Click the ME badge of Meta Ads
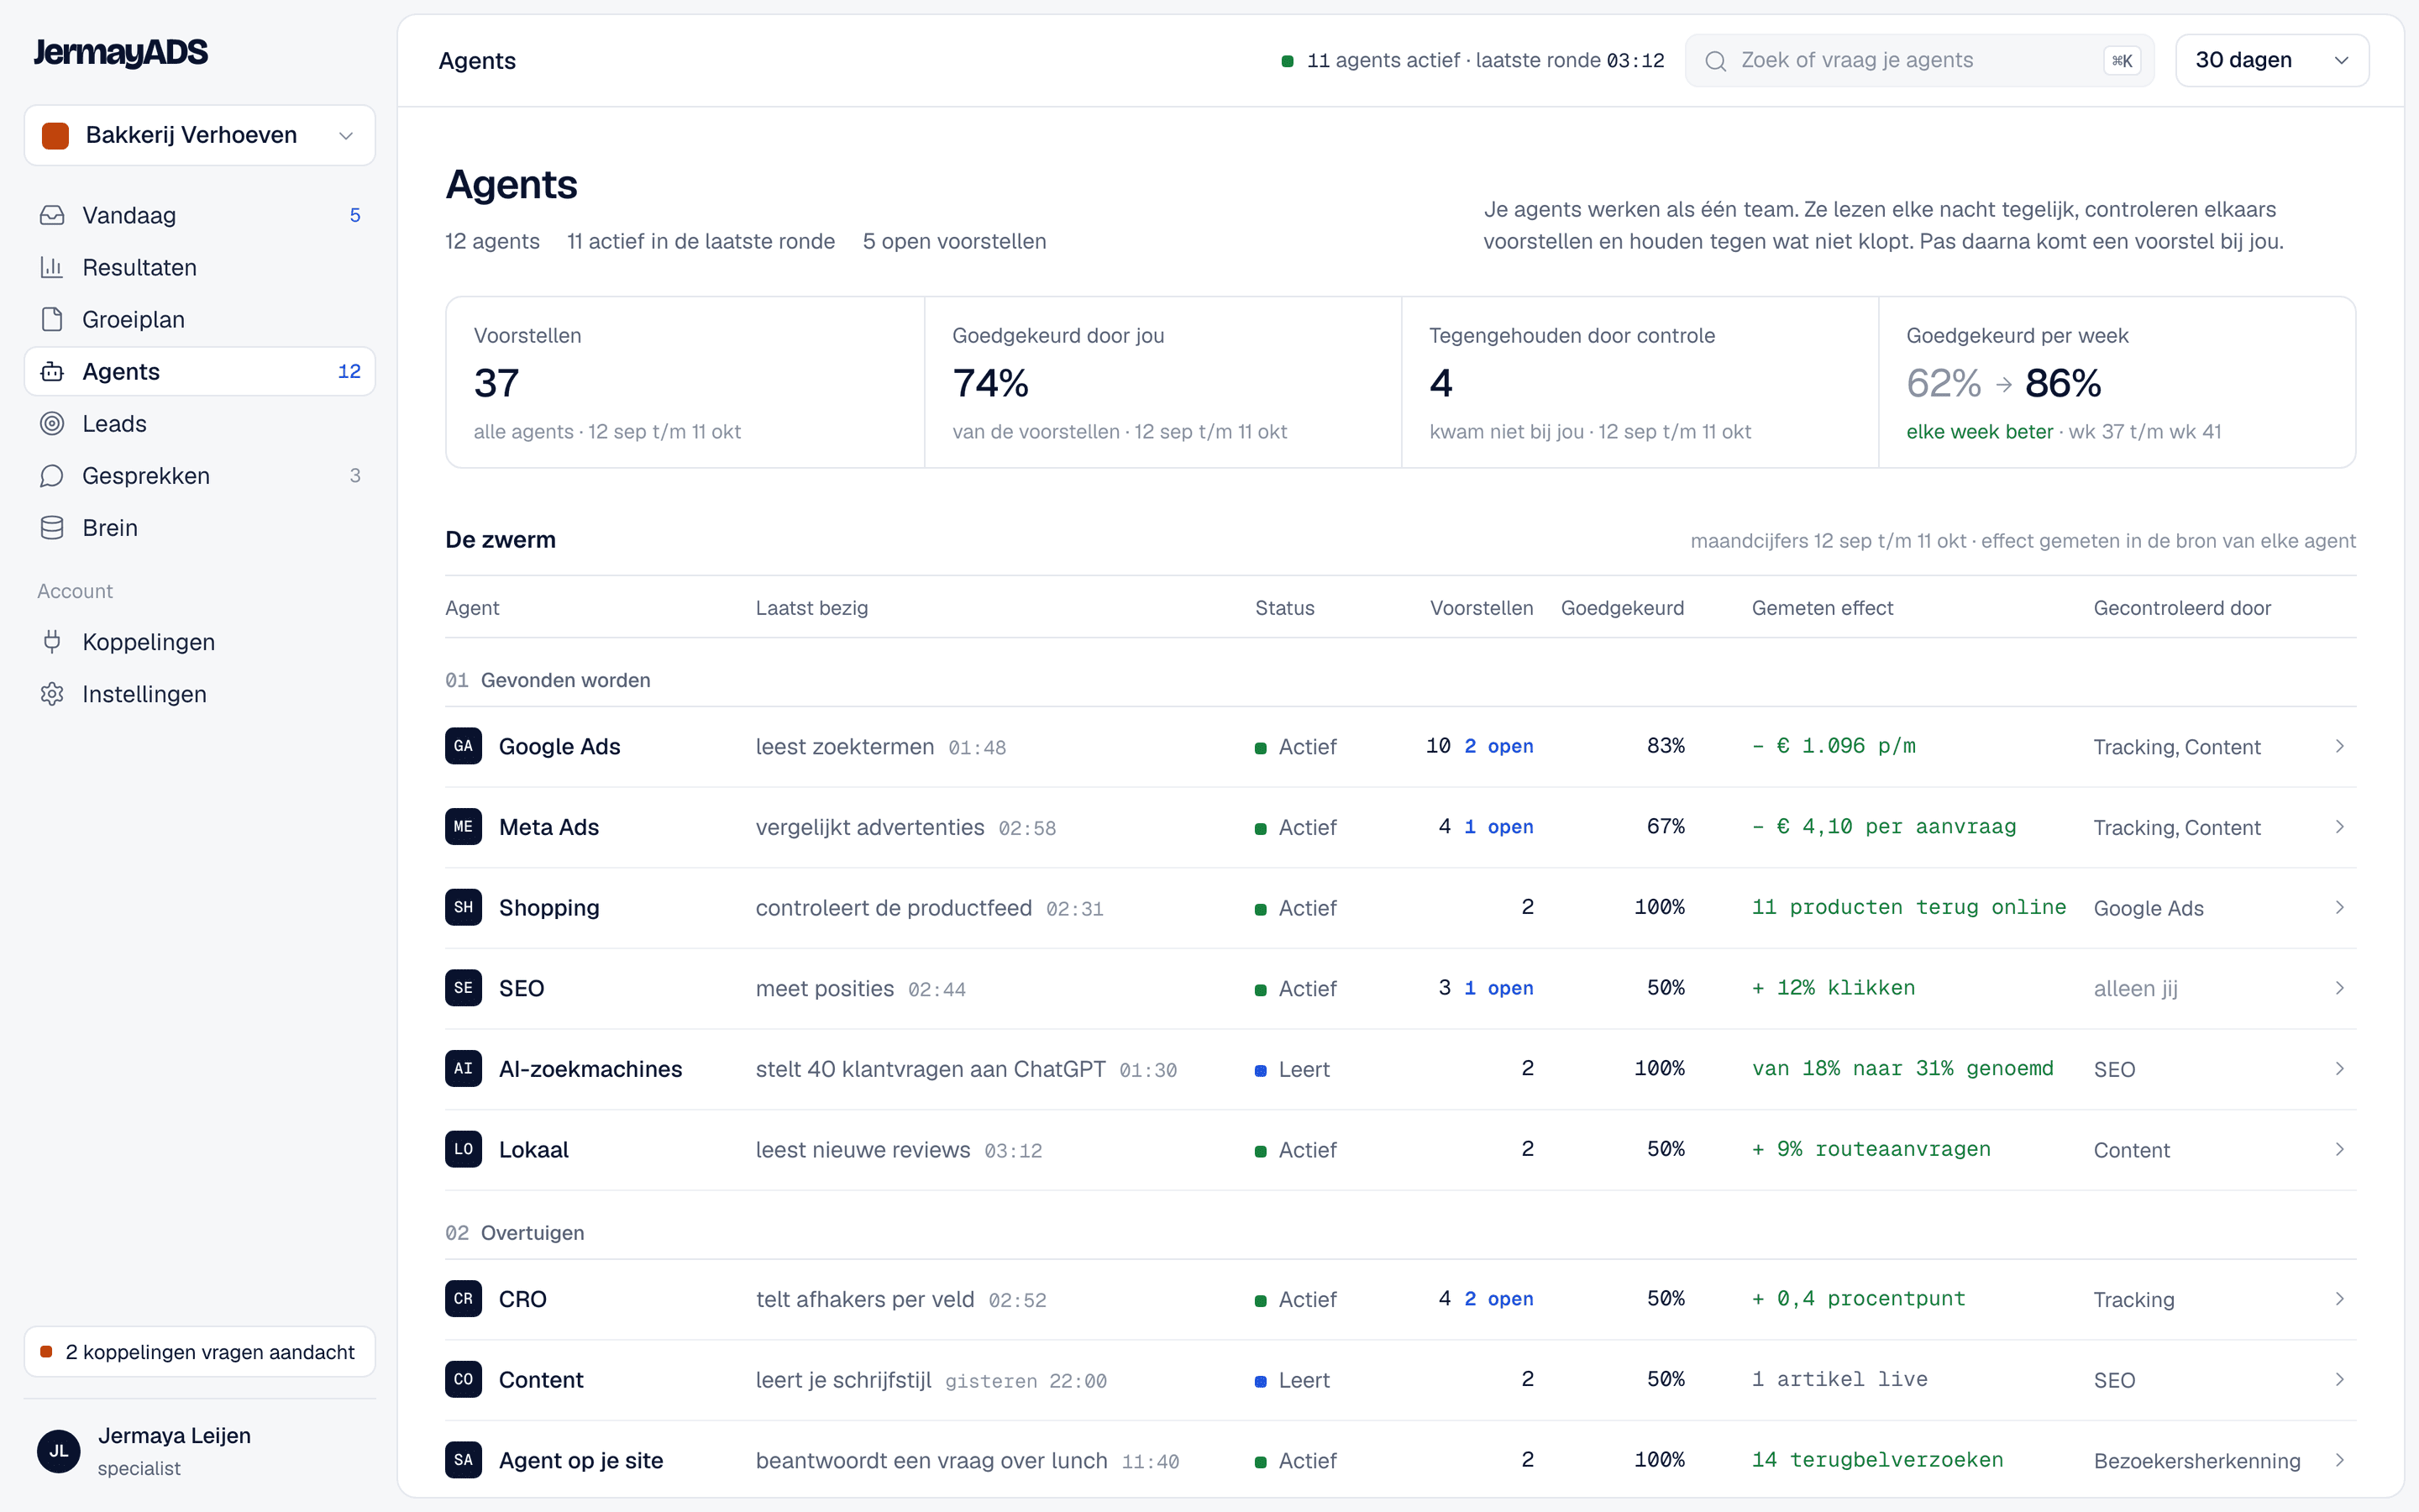Image resolution: width=2419 pixels, height=1512 pixels. [463, 826]
